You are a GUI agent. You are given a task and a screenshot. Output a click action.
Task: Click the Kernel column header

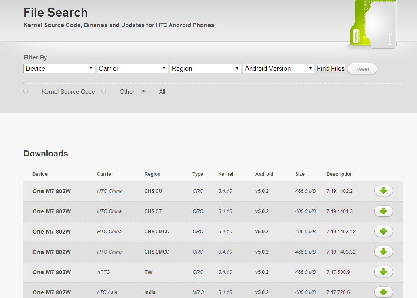[225, 174]
